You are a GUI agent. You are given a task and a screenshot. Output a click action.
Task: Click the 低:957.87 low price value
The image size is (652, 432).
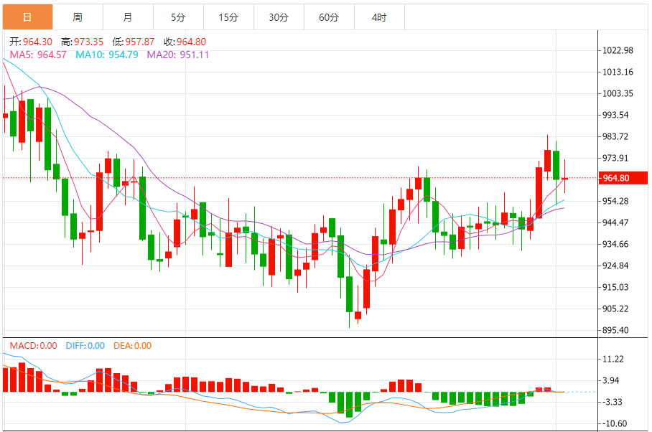click(x=134, y=42)
